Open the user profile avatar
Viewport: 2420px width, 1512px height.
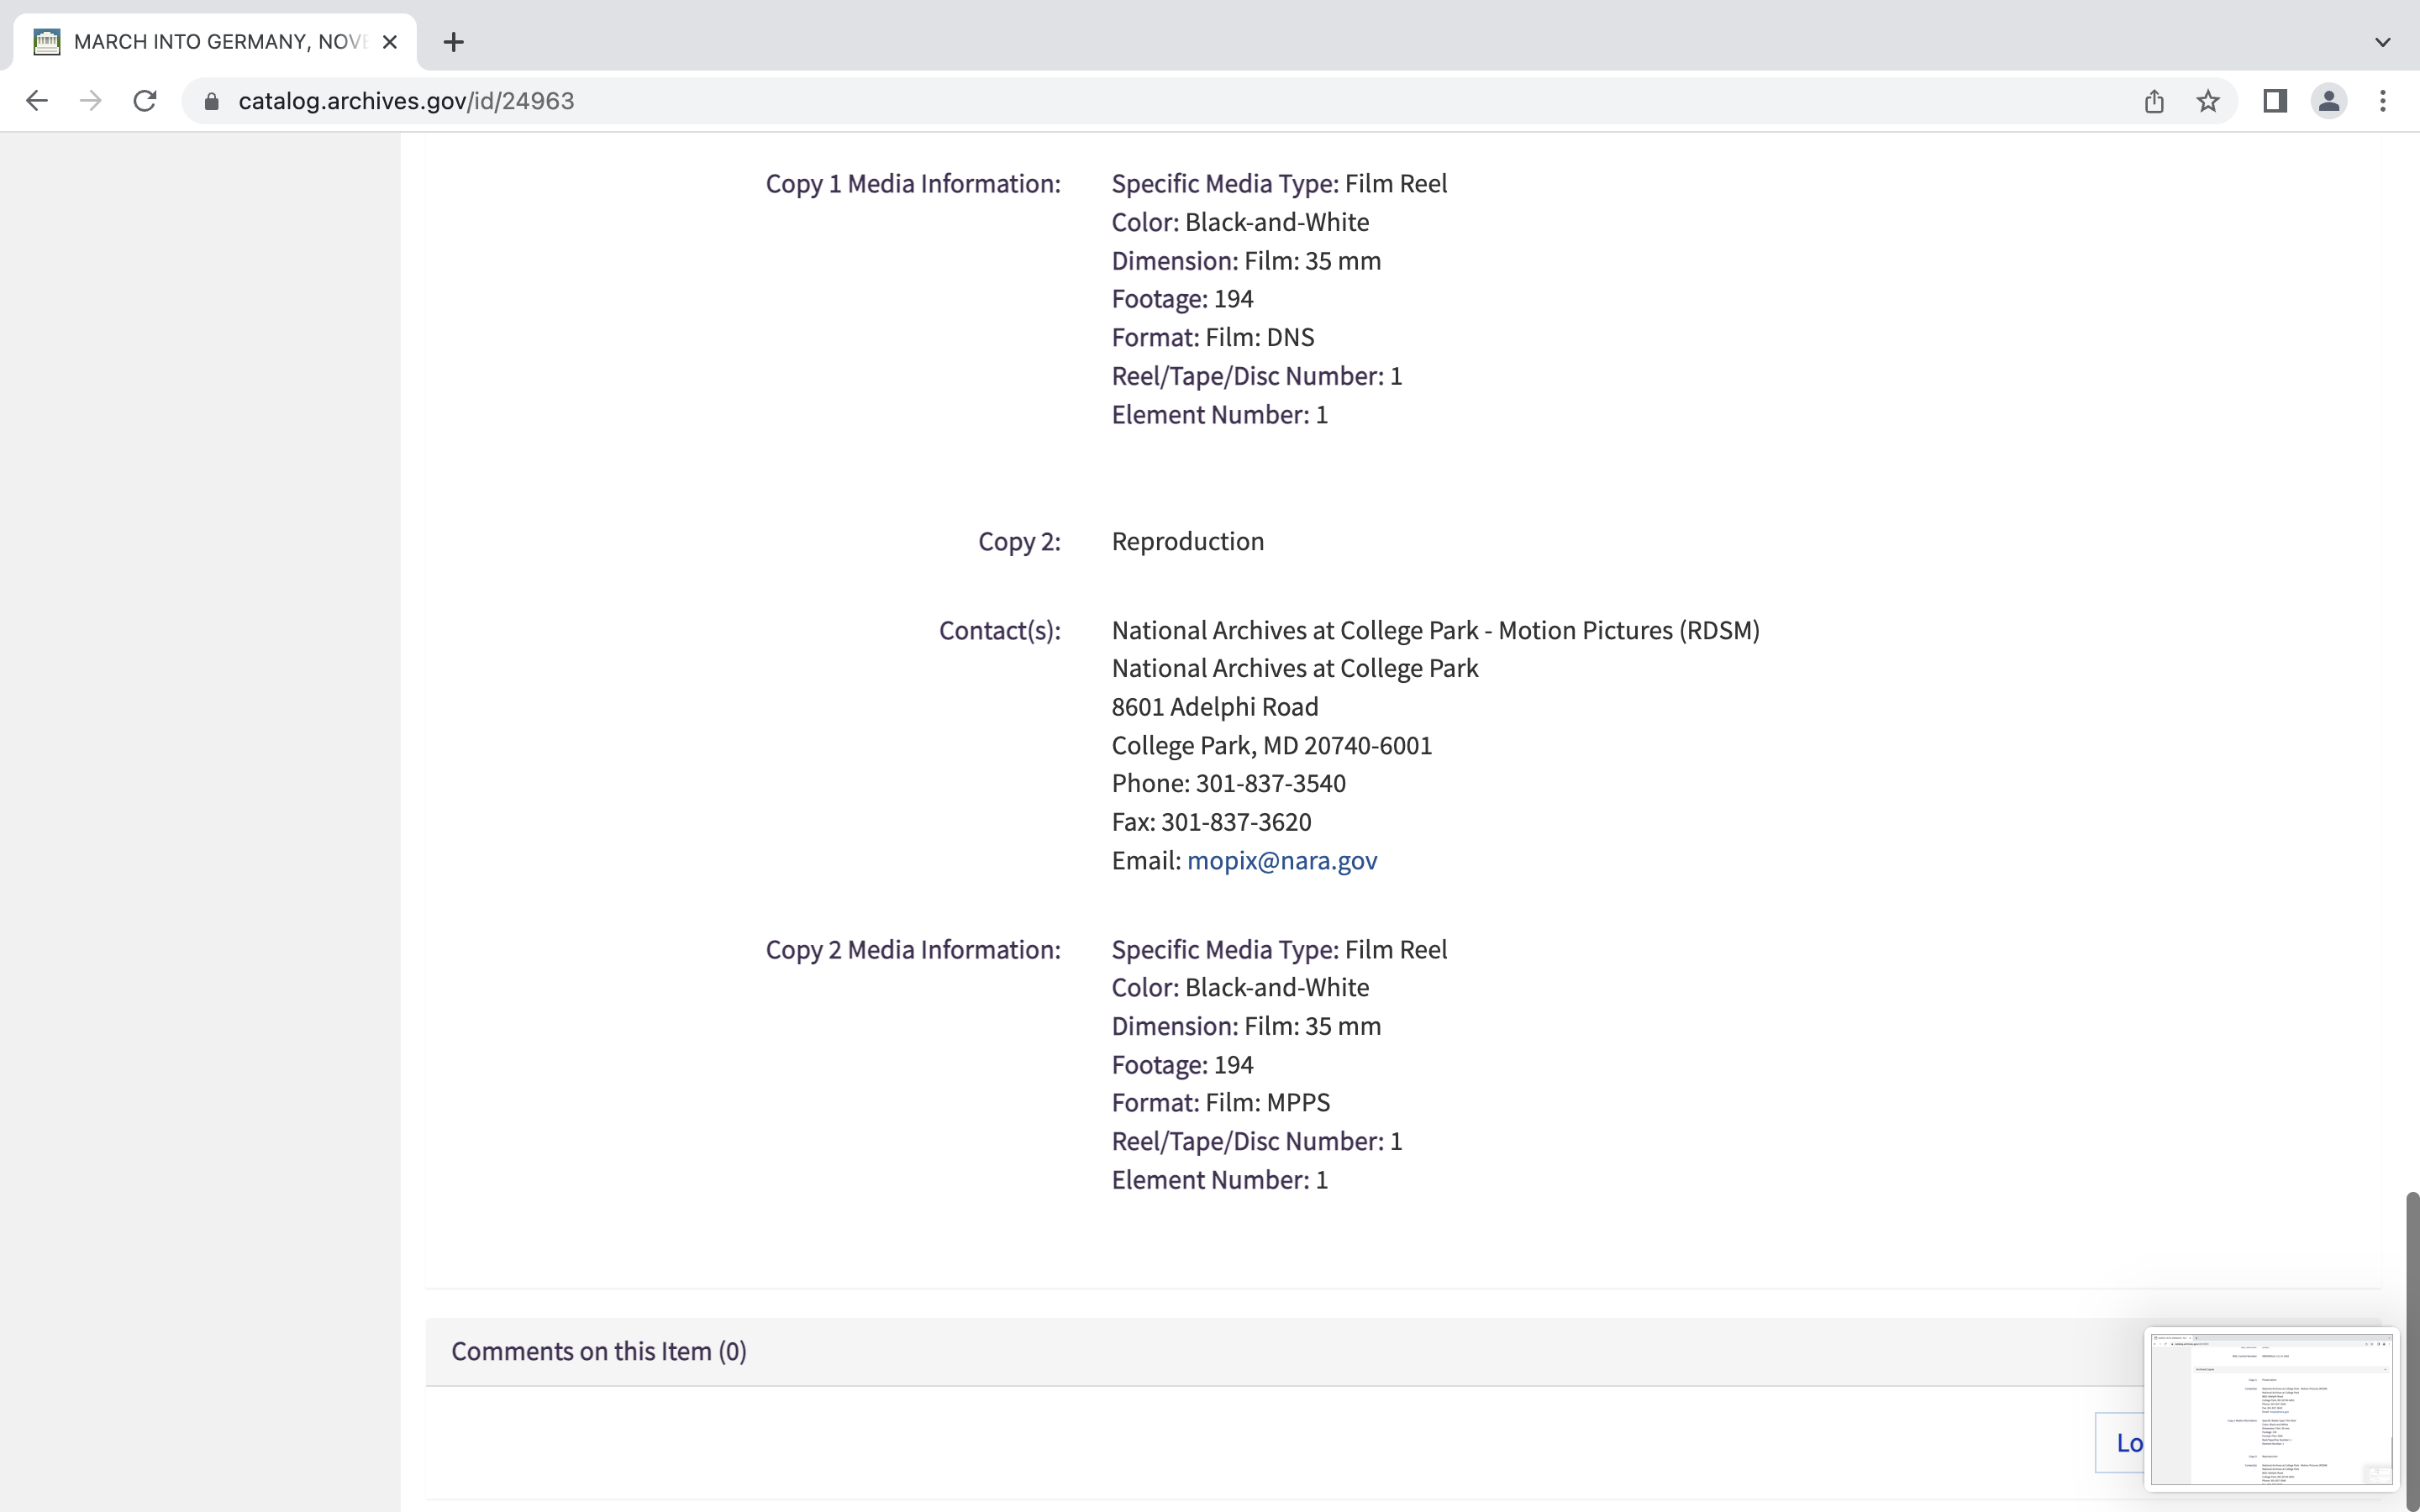(2329, 101)
